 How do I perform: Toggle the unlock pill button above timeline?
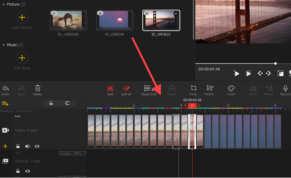pyautogui.click(x=51, y=103)
